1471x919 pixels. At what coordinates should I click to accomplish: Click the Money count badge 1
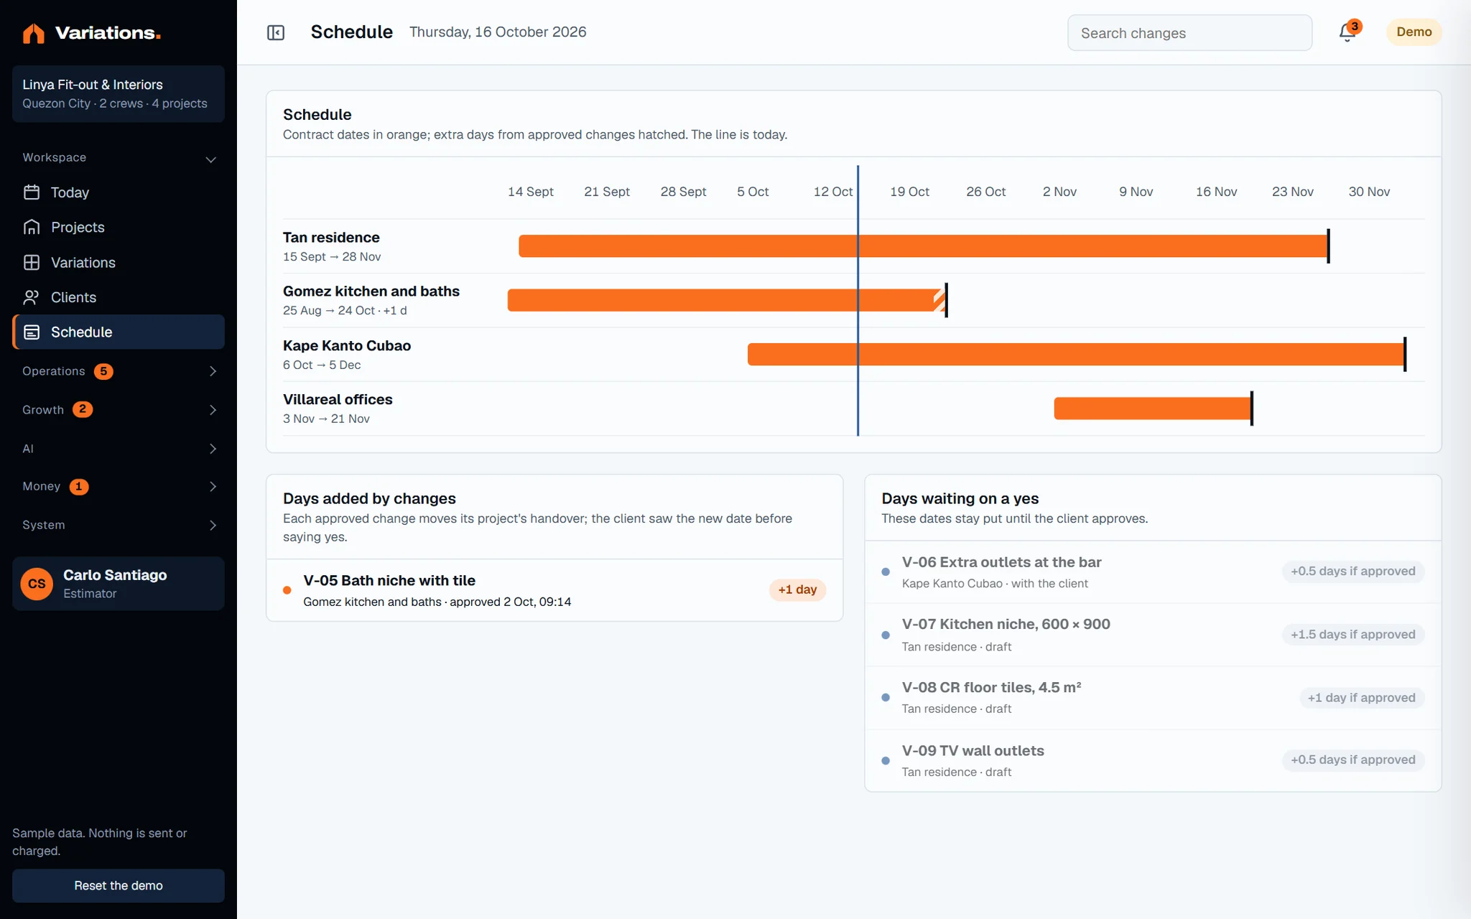(x=79, y=487)
